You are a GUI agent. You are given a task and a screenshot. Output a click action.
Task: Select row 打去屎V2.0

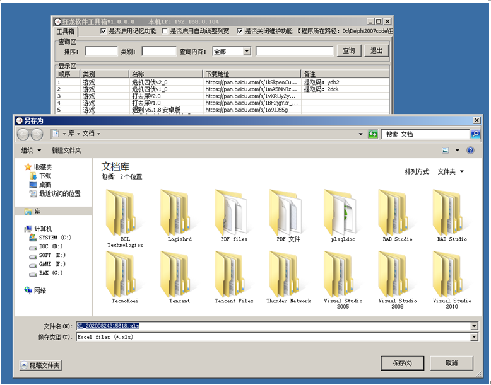tap(223, 96)
